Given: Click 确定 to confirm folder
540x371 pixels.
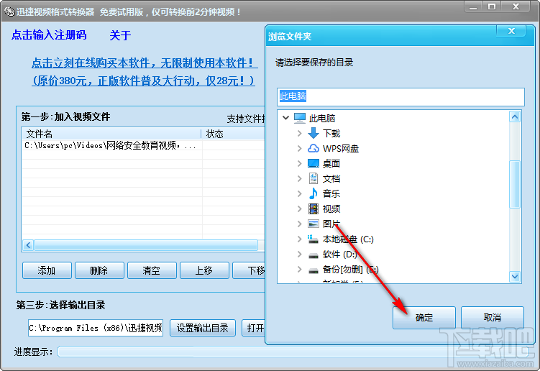Looking at the screenshot, I should [424, 317].
